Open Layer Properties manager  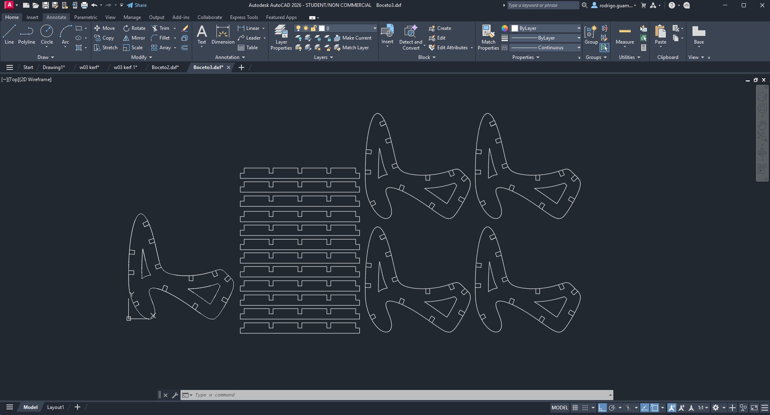click(281, 37)
